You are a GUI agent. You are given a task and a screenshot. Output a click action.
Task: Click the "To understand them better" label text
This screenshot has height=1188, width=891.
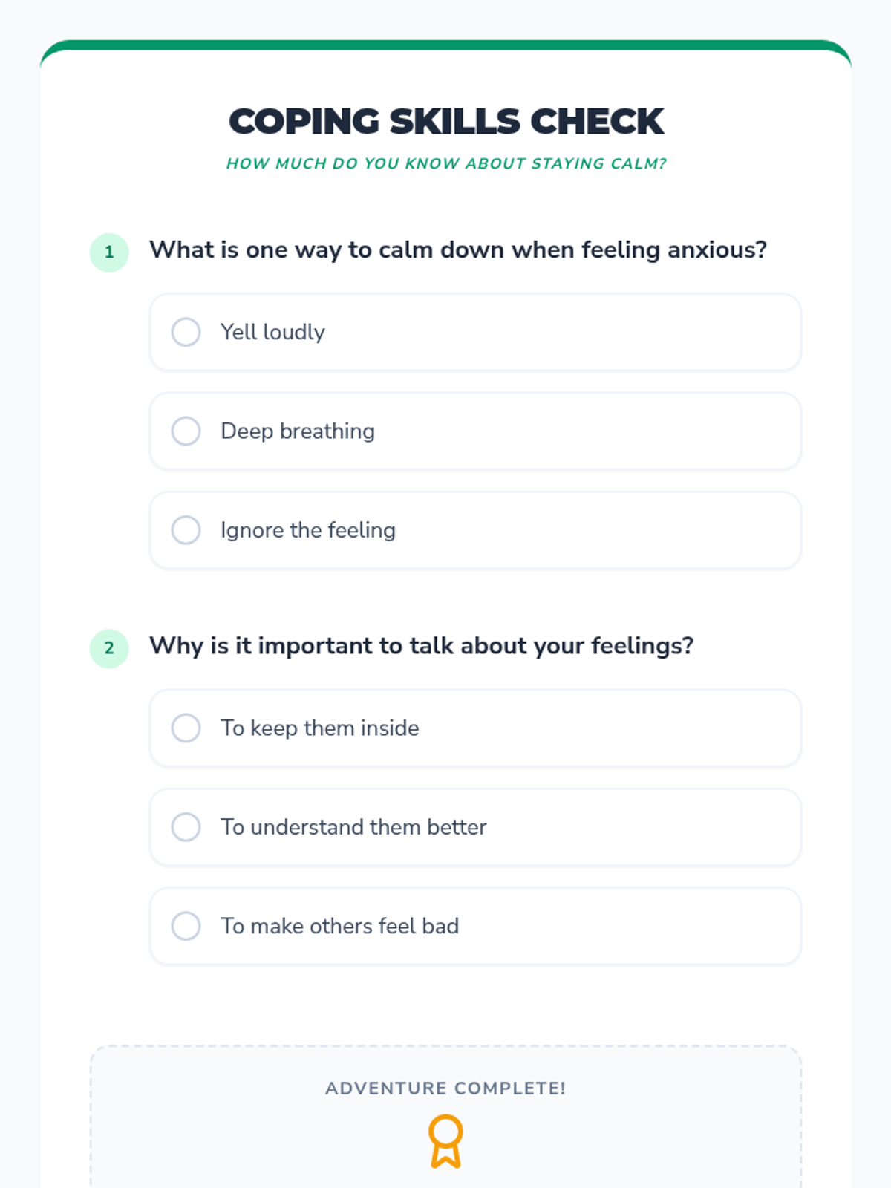(353, 827)
